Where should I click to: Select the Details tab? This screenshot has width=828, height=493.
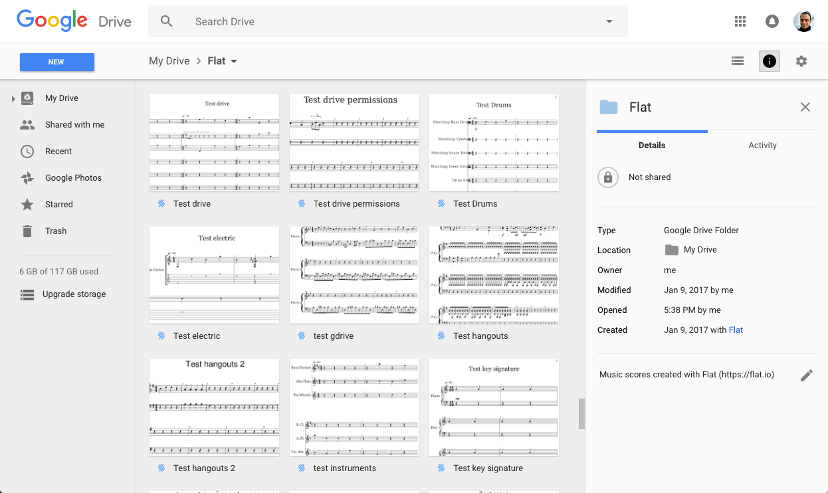(x=652, y=145)
